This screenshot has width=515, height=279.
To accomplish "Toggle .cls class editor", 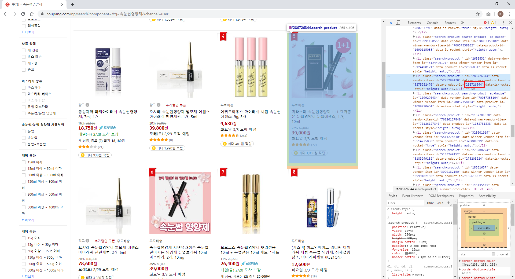I will pyautogui.click(x=440, y=203).
